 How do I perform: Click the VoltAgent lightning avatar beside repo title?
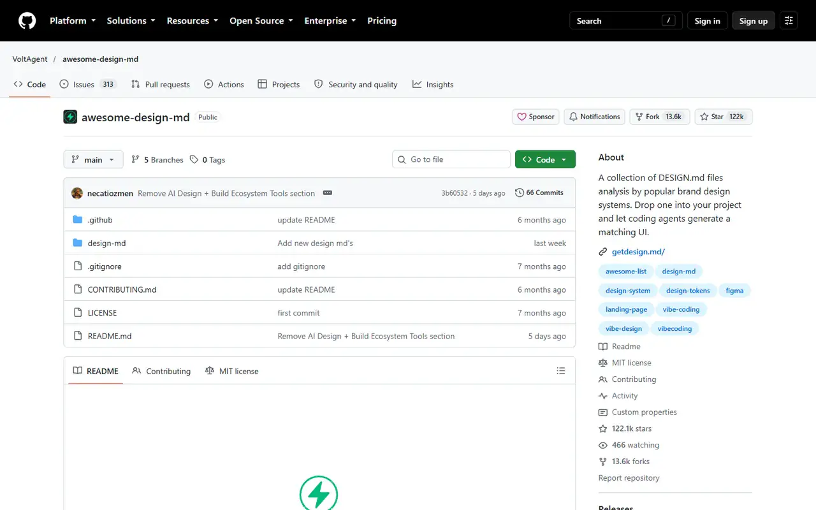pyautogui.click(x=70, y=117)
